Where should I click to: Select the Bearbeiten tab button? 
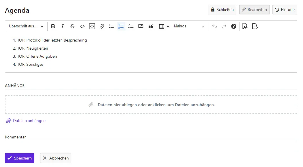[254, 10]
